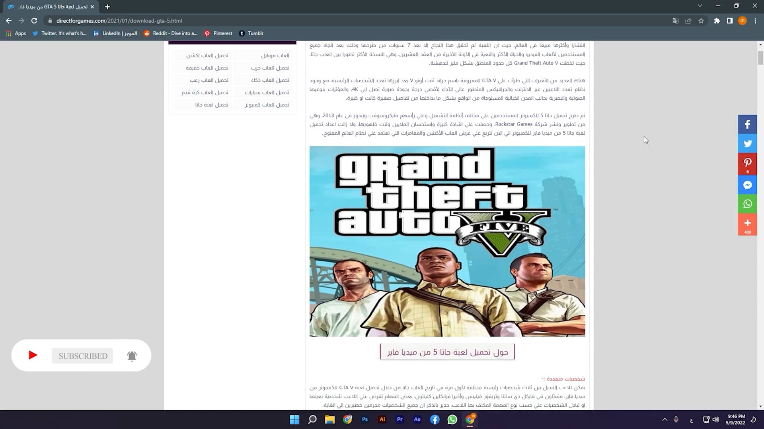Image resolution: width=764 pixels, height=429 pixels.
Task: Open Chrome extensions puzzle icon
Action: pyautogui.click(x=717, y=21)
